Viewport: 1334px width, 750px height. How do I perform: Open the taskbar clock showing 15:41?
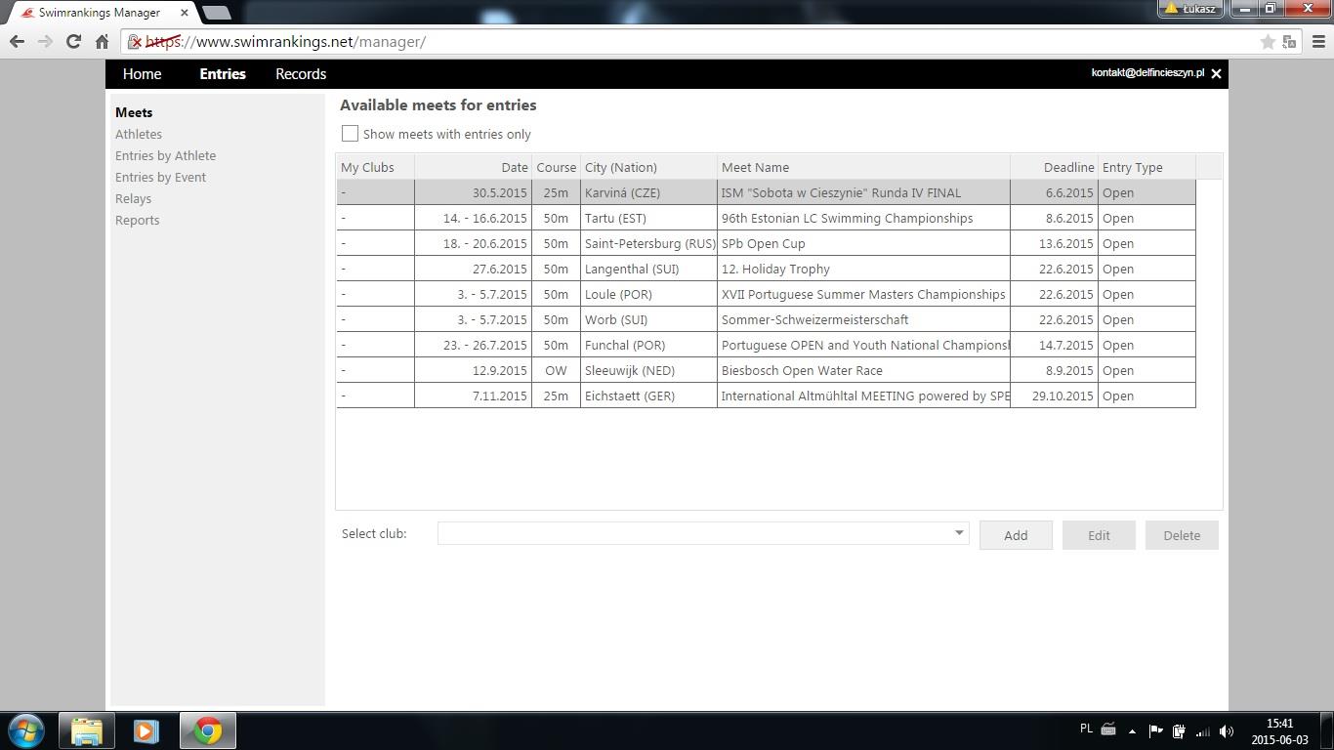point(1279,731)
